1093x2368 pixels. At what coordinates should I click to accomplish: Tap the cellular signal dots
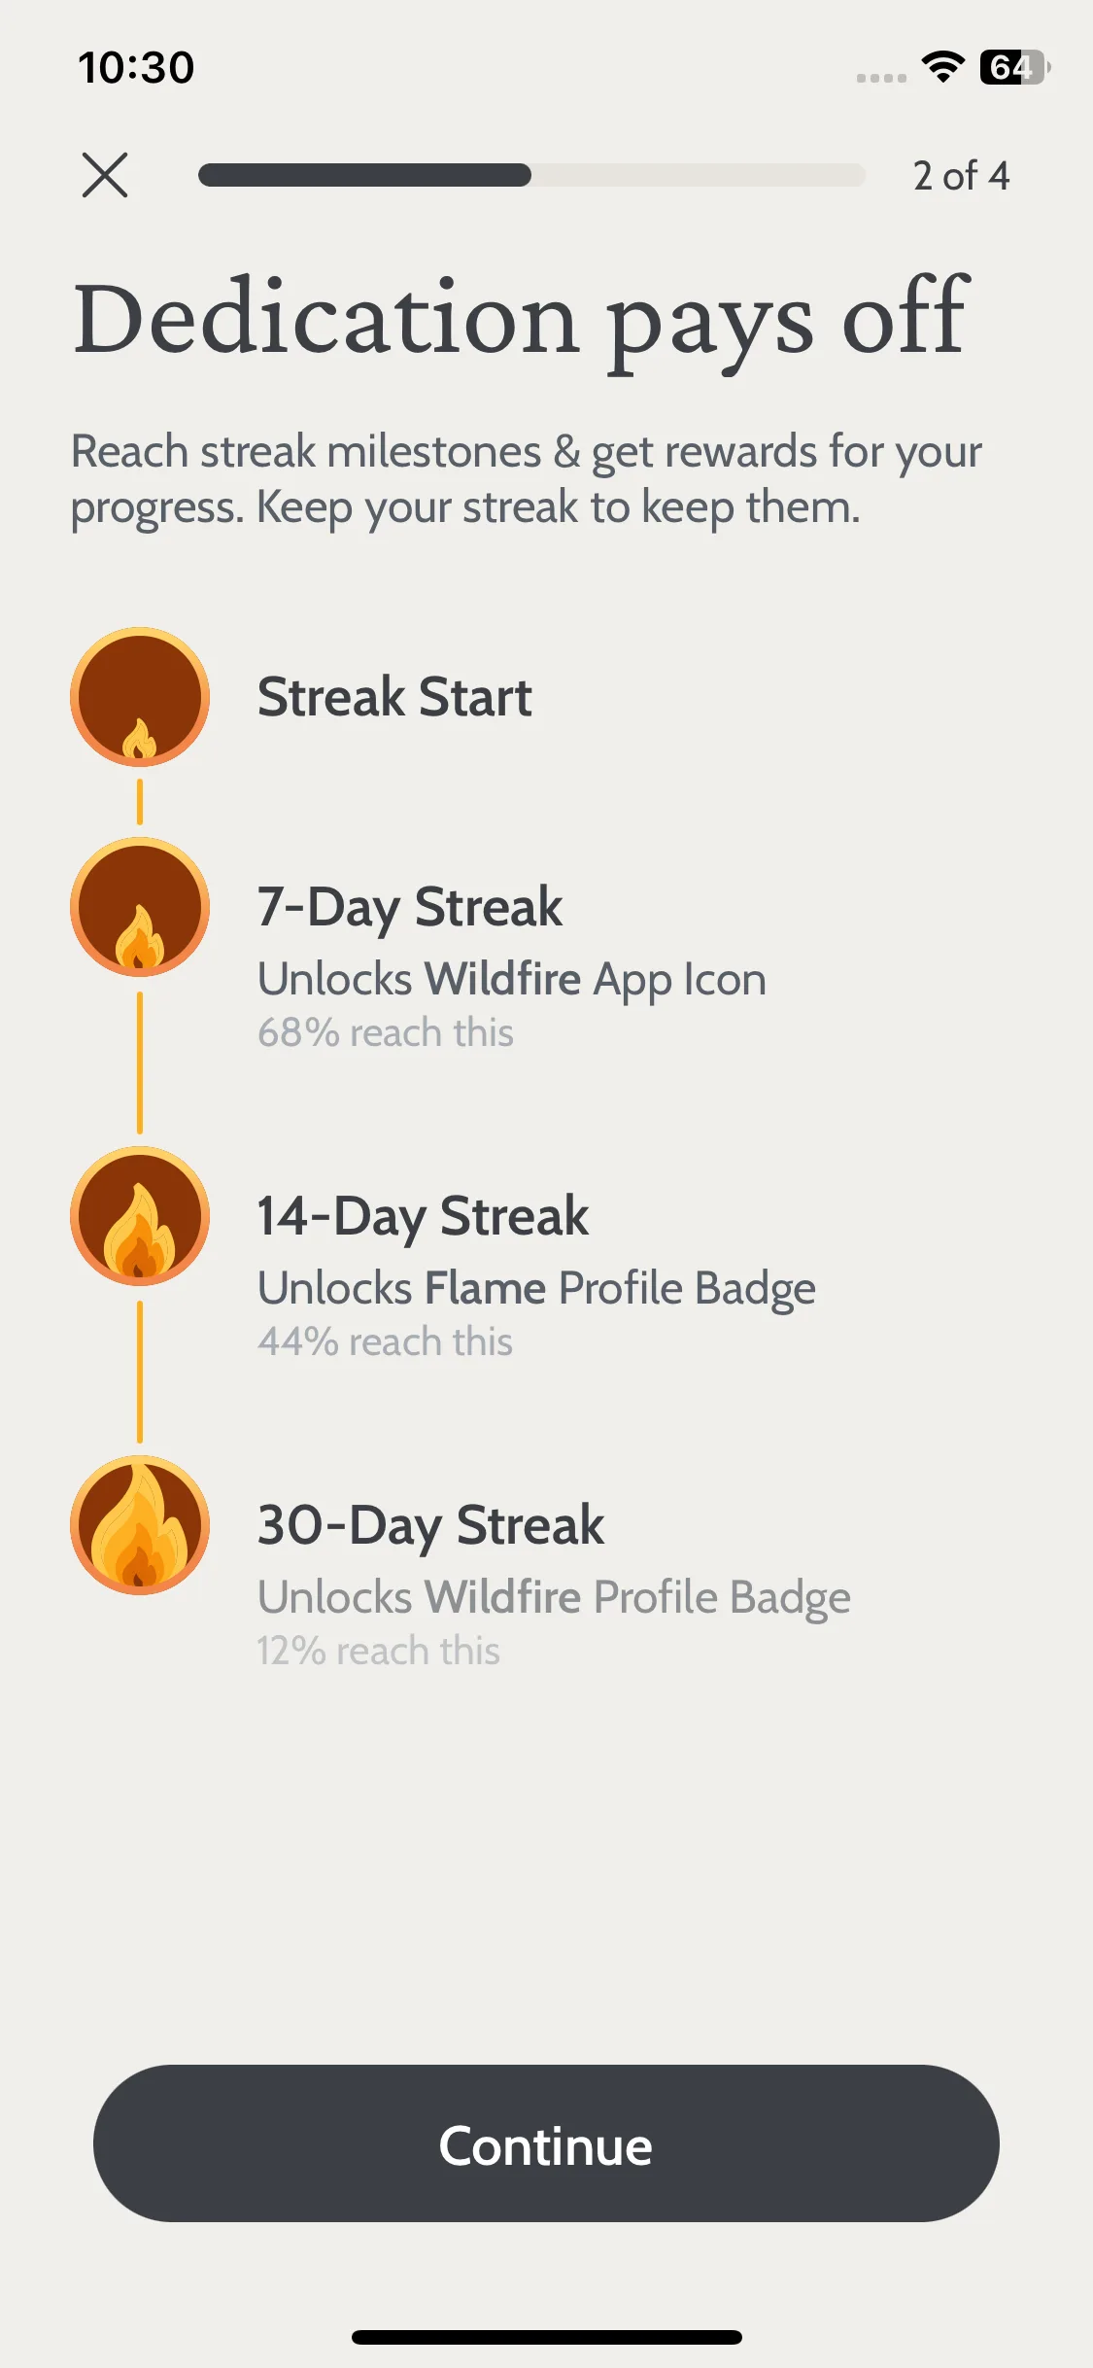(881, 78)
